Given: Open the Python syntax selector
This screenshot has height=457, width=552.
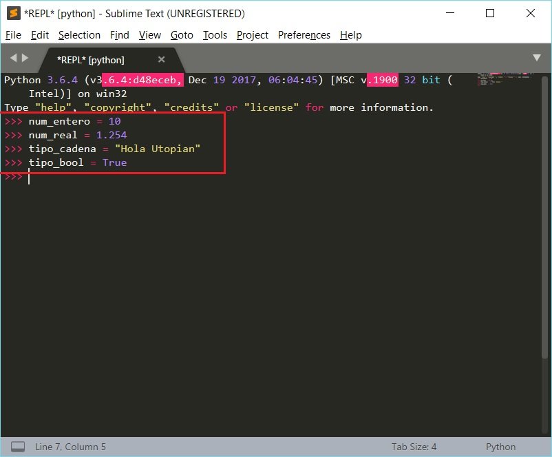Looking at the screenshot, I should click(500, 447).
